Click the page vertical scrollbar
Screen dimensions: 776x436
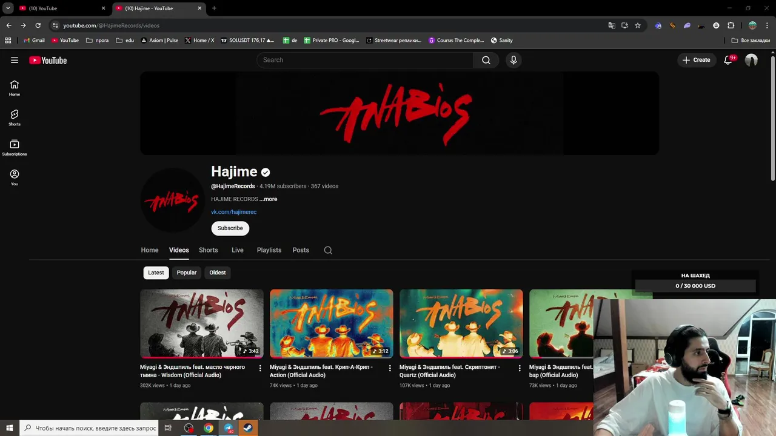[x=772, y=118]
